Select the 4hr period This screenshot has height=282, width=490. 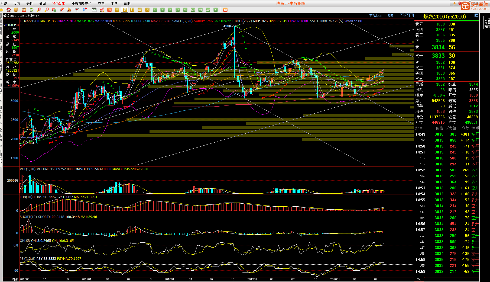(x=208, y=10)
